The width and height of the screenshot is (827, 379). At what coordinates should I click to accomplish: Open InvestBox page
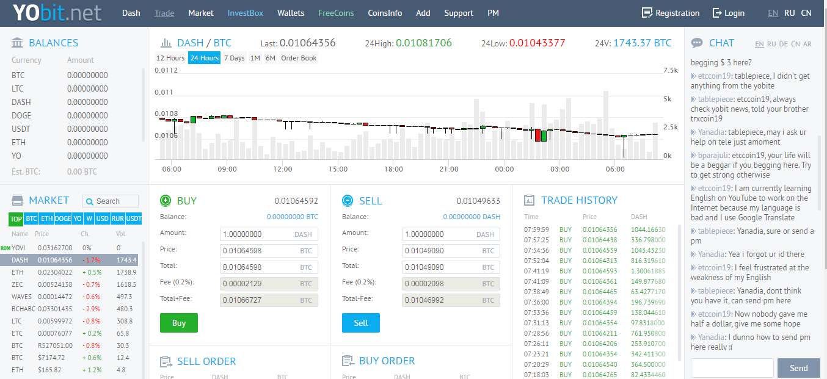246,13
